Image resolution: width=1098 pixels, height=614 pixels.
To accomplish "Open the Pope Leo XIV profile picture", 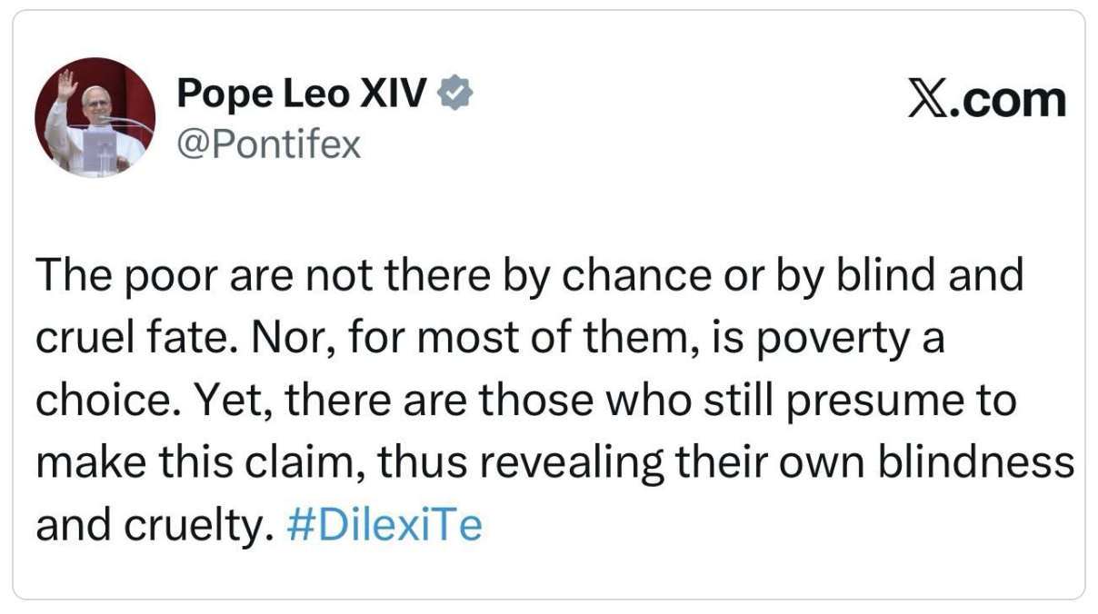I will tap(95, 117).
